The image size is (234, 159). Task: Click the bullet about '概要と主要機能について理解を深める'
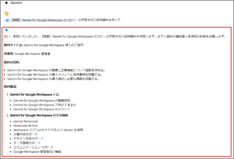coord(57,70)
